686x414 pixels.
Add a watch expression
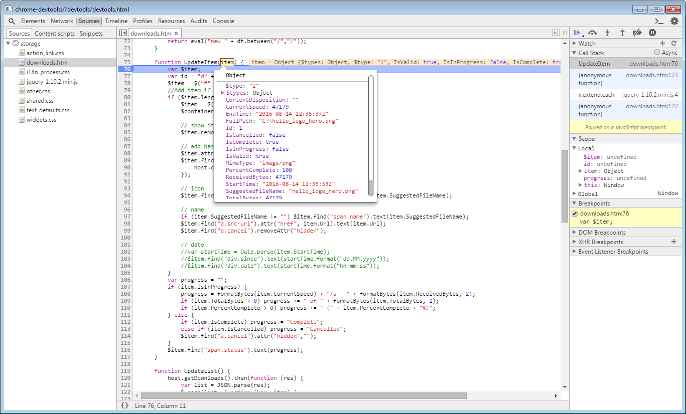point(662,44)
